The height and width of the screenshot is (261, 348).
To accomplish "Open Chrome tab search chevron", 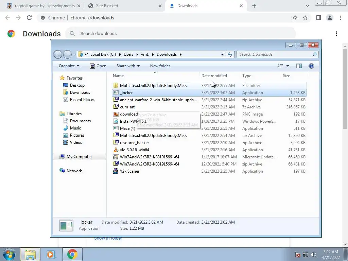I will [x=307, y=6].
